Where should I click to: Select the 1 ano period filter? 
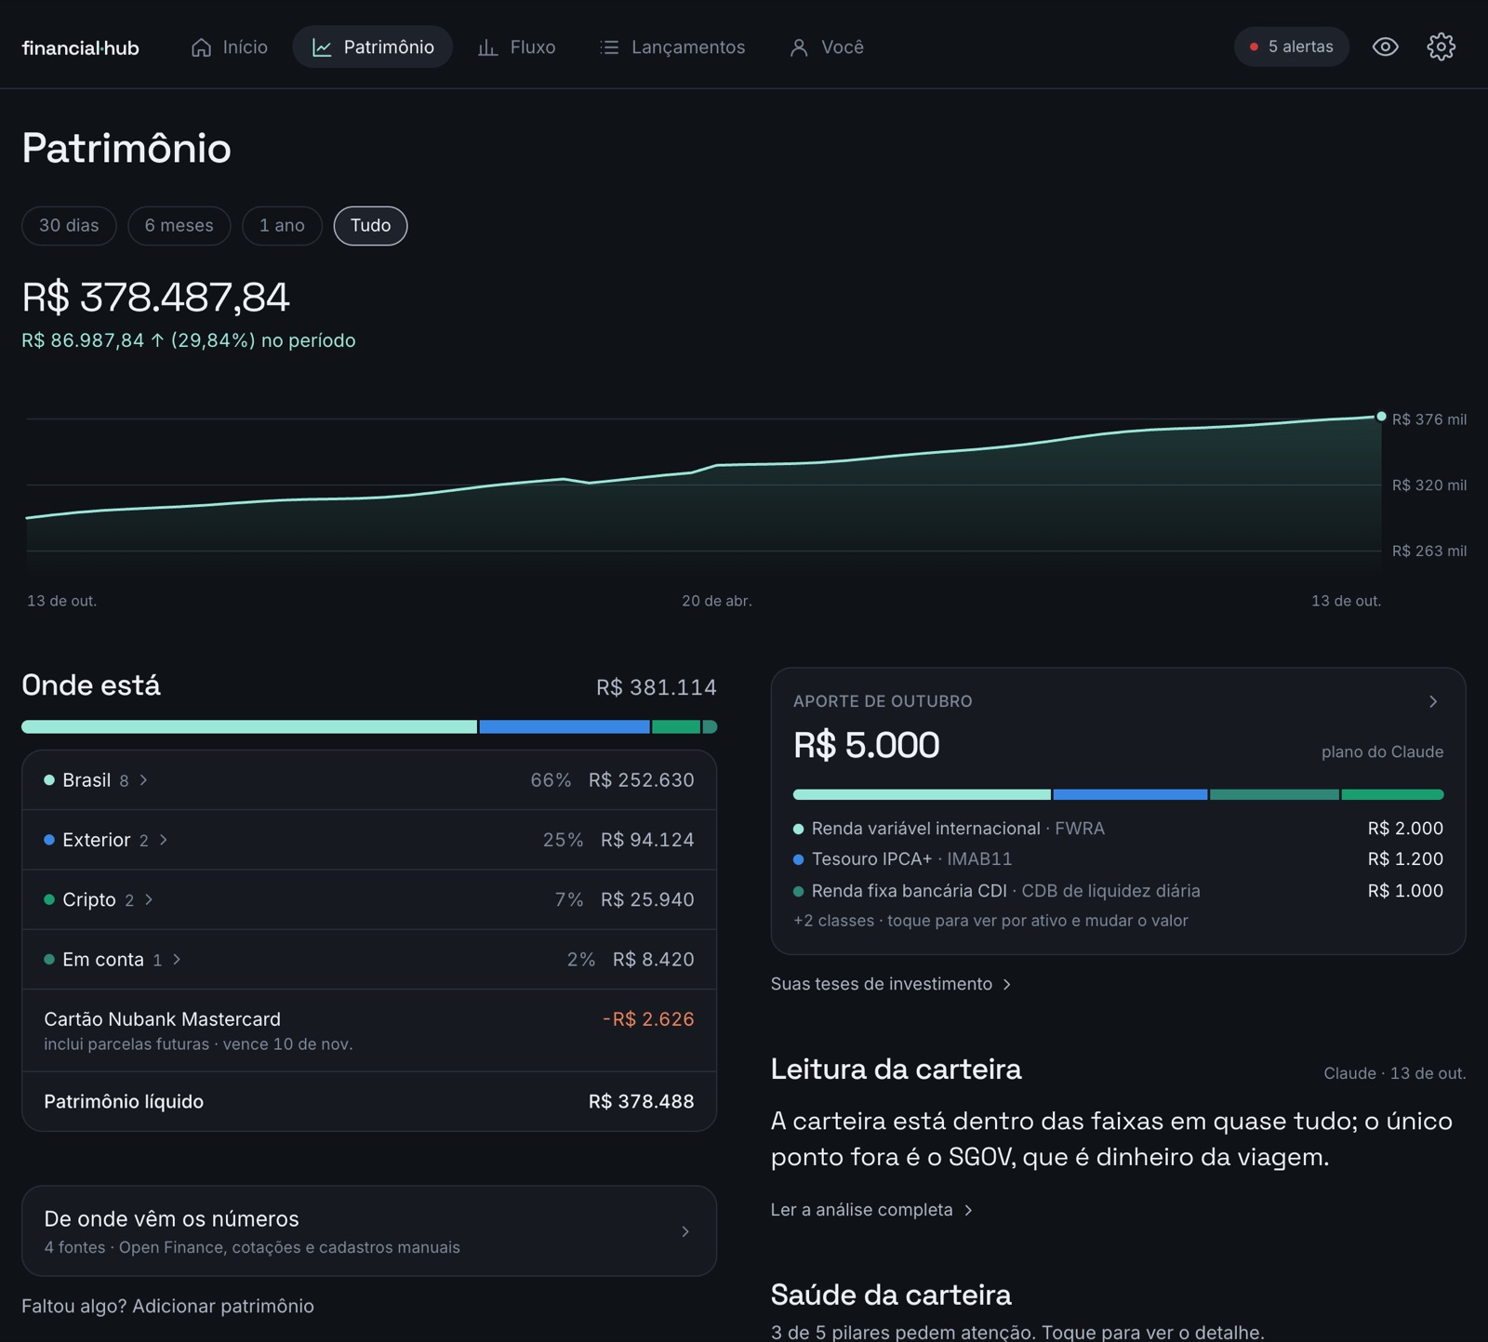282,226
